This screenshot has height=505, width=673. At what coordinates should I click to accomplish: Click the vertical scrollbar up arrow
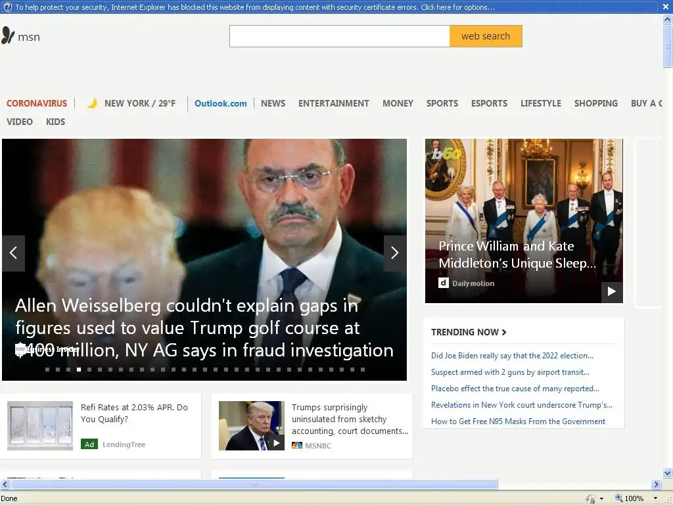tap(668, 19)
